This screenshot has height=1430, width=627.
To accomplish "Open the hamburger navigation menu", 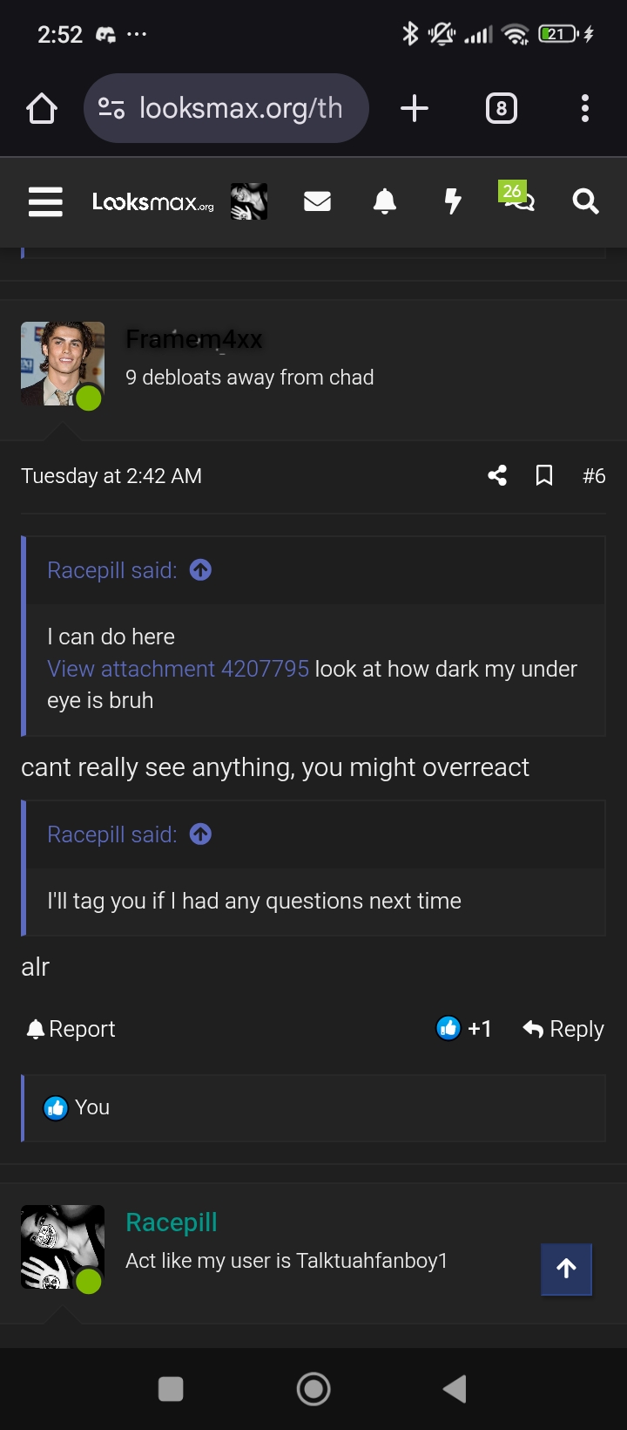I will (45, 201).
